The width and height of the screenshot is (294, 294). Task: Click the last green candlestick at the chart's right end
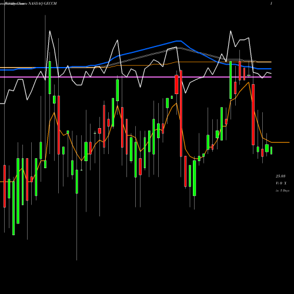[272, 151]
